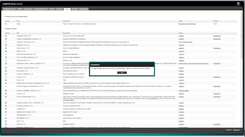Enable the Qobuz plugin checkbox
This screenshot has width=245, height=137.
pos(6,24)
